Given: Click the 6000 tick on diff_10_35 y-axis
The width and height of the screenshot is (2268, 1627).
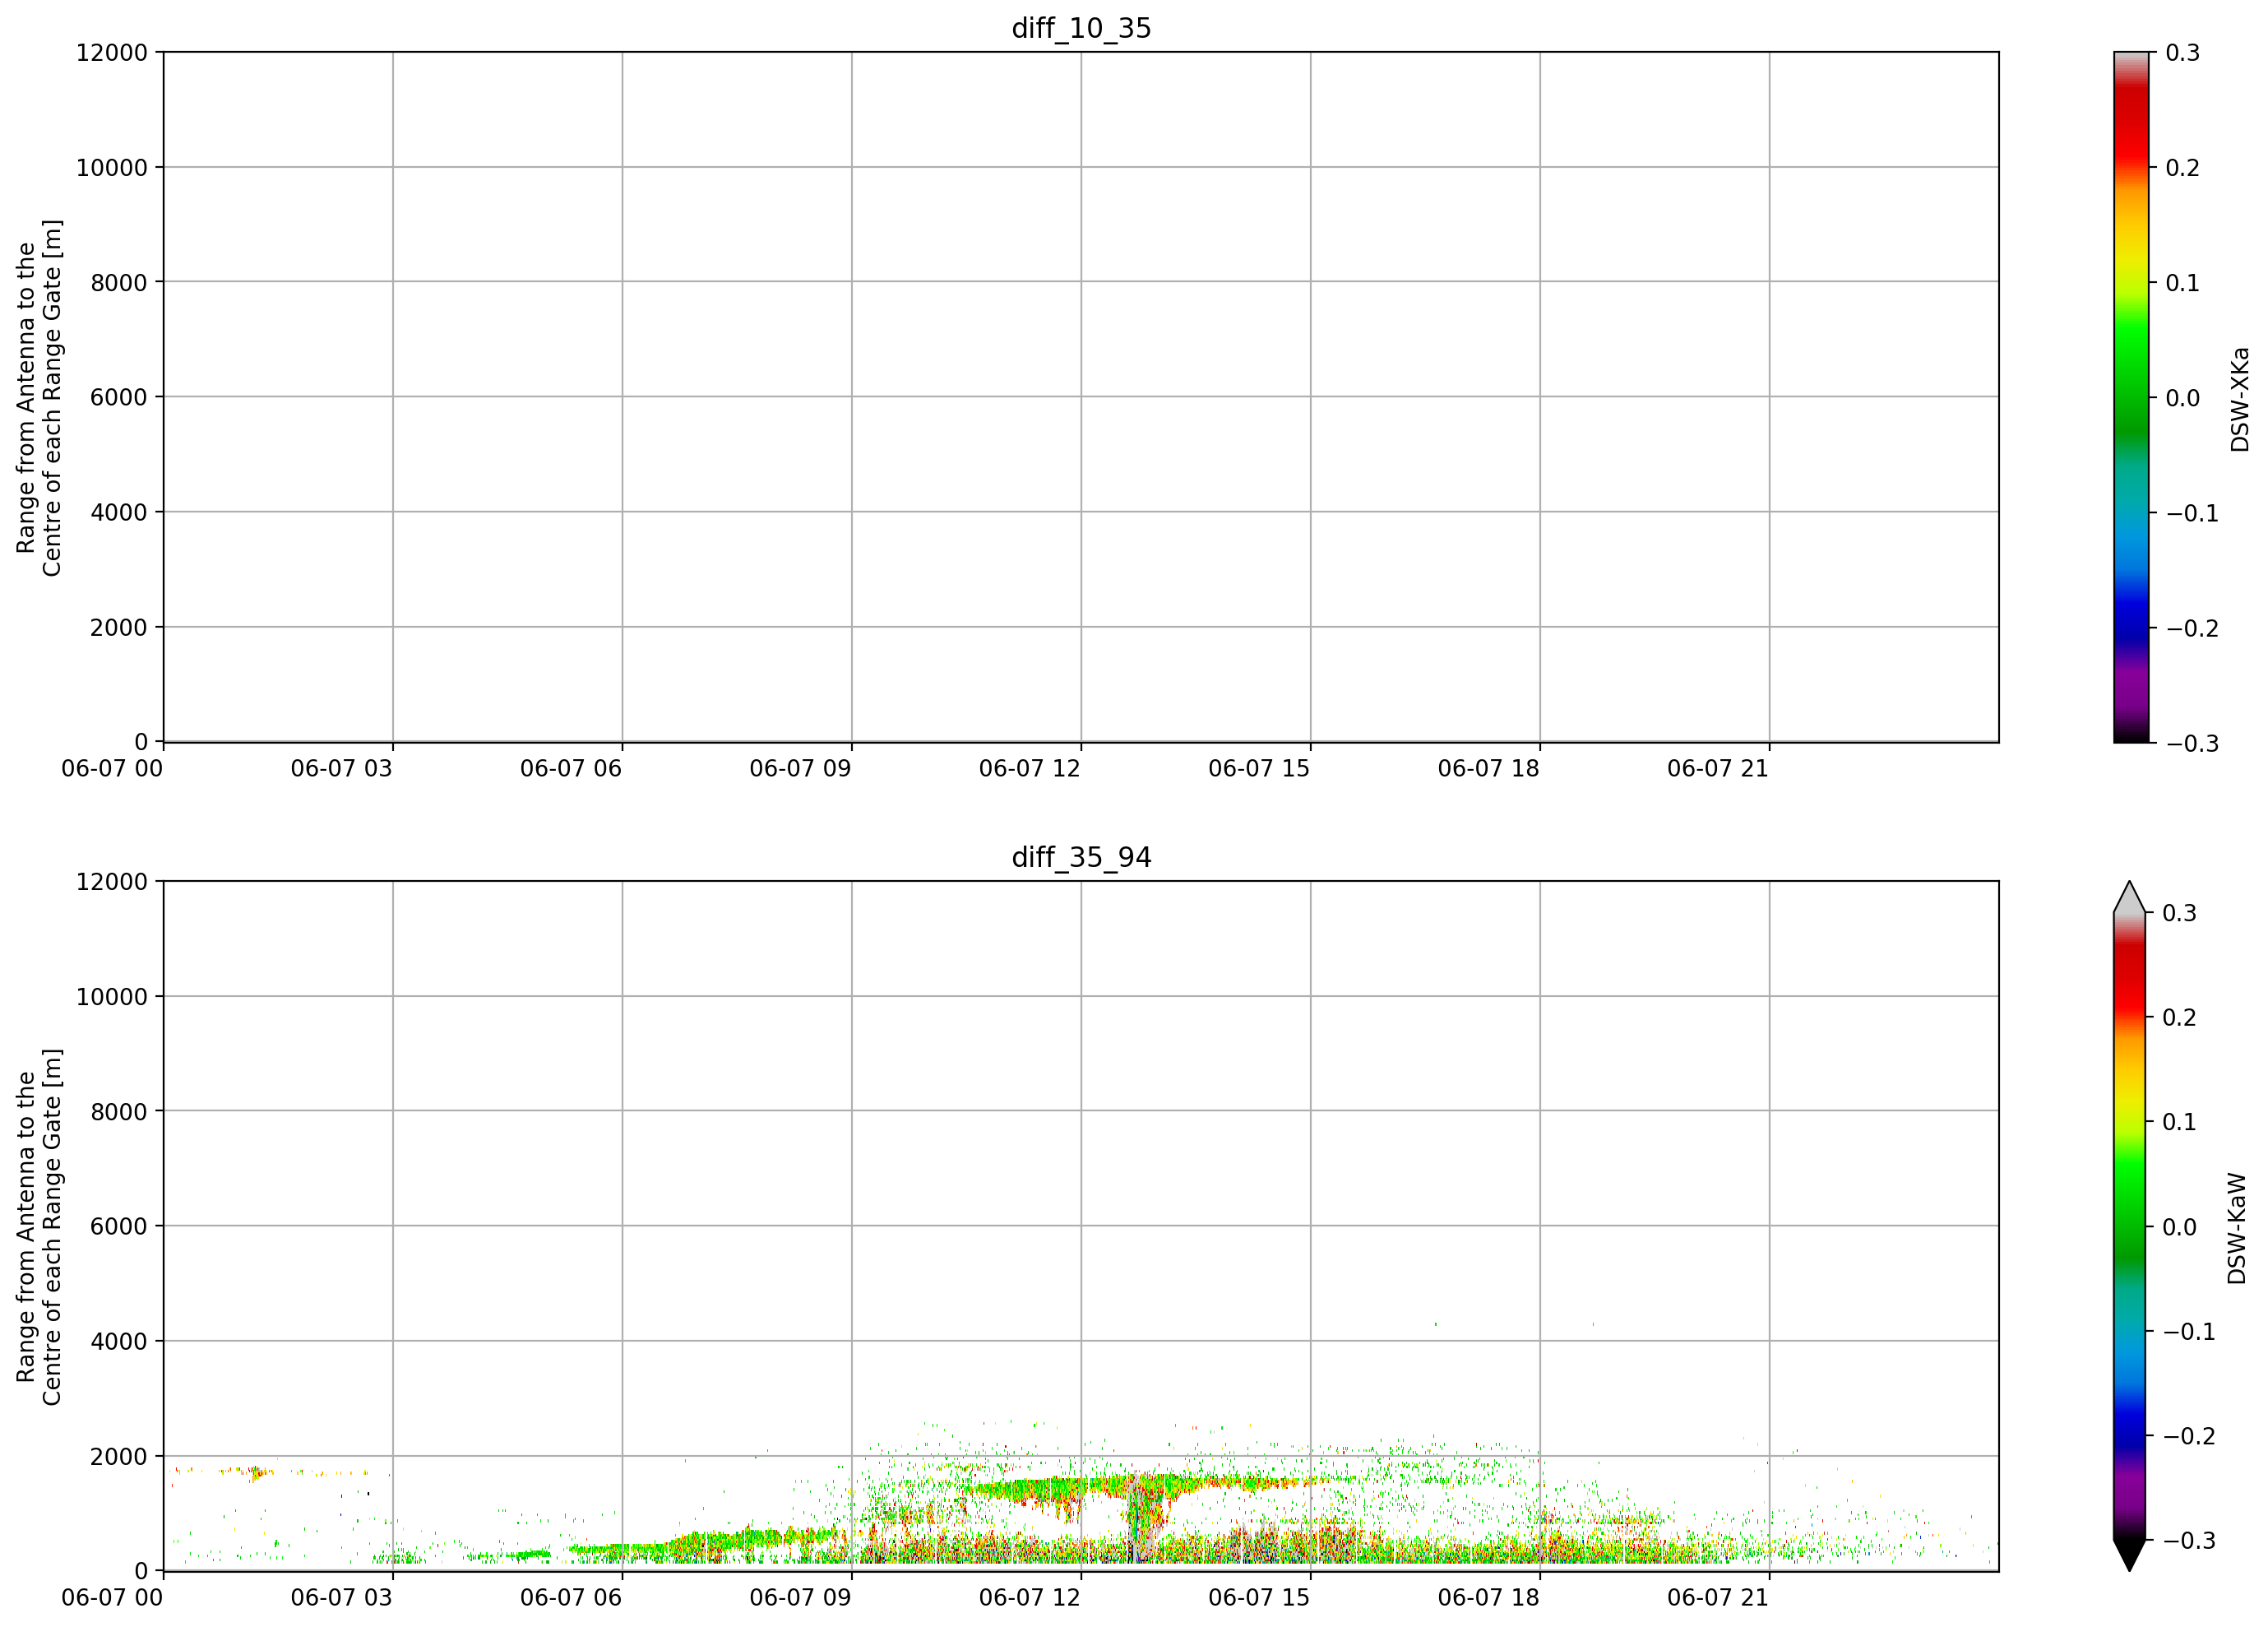Looking at the screenshot, I should [119, 397].
